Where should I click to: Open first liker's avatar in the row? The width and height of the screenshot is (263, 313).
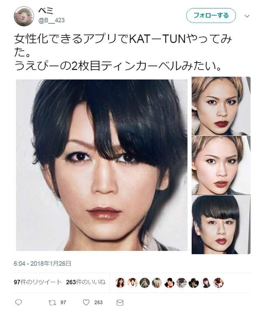pyautogui.click(x=120, y=283)
